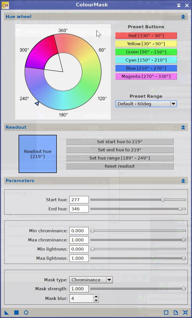
Task: Click the Max lightness input field
Action: click(79, 258)
